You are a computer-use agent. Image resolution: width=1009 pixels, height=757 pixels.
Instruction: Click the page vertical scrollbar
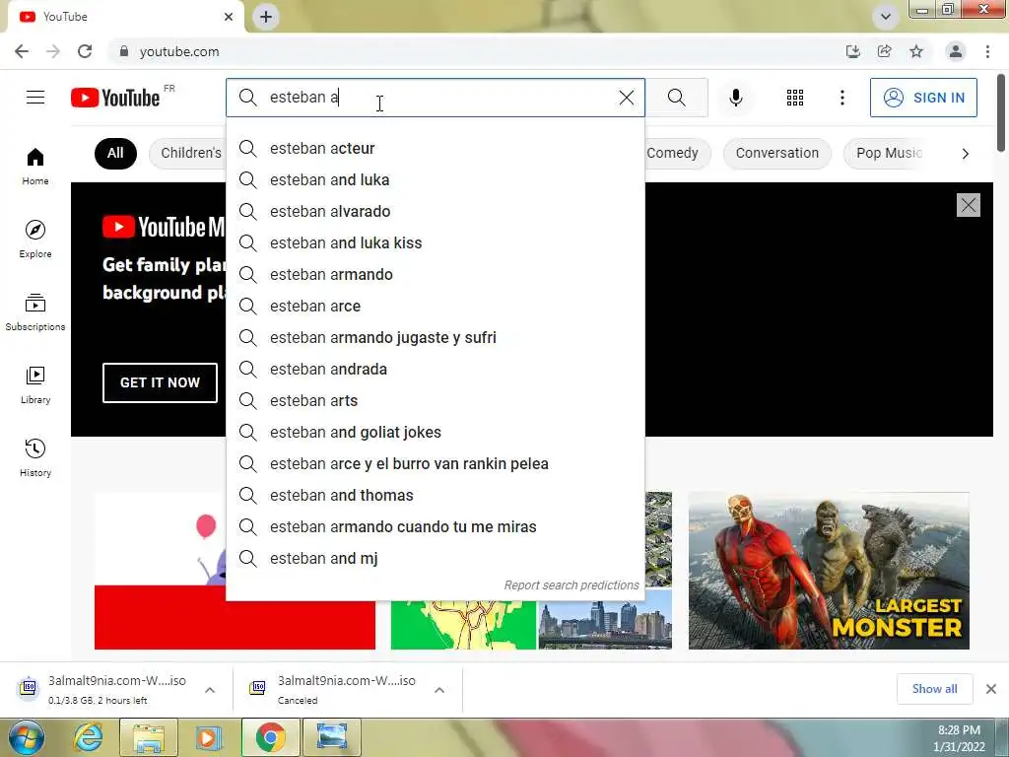click(x=1001, y=113)
